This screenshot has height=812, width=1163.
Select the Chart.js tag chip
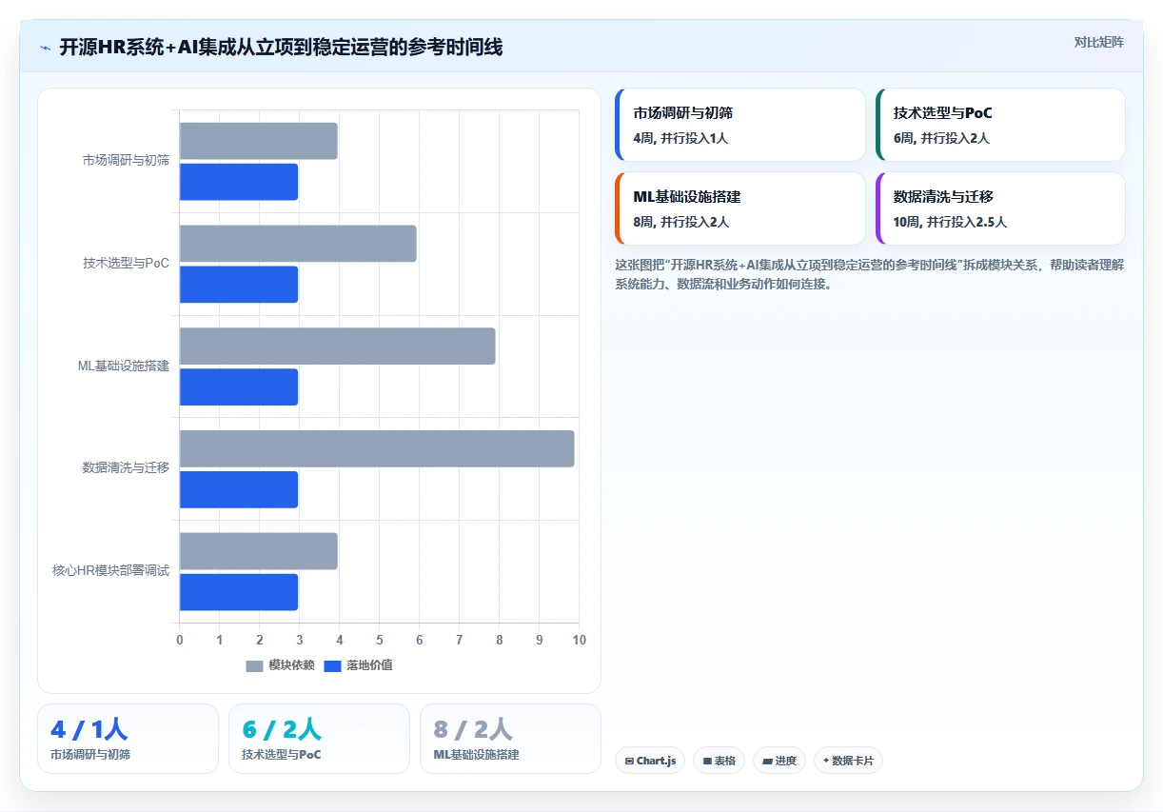click(650, 761)
